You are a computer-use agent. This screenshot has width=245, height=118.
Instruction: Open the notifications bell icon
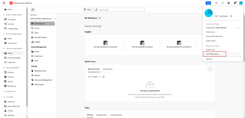click(x=235, y=3)
